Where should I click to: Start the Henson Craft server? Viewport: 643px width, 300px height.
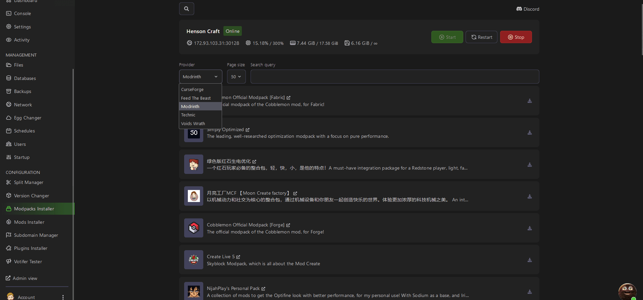(447, 37)
